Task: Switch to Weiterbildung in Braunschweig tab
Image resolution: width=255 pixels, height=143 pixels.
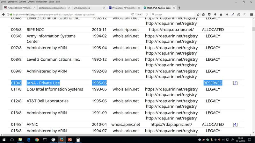Action: point(55,8)
